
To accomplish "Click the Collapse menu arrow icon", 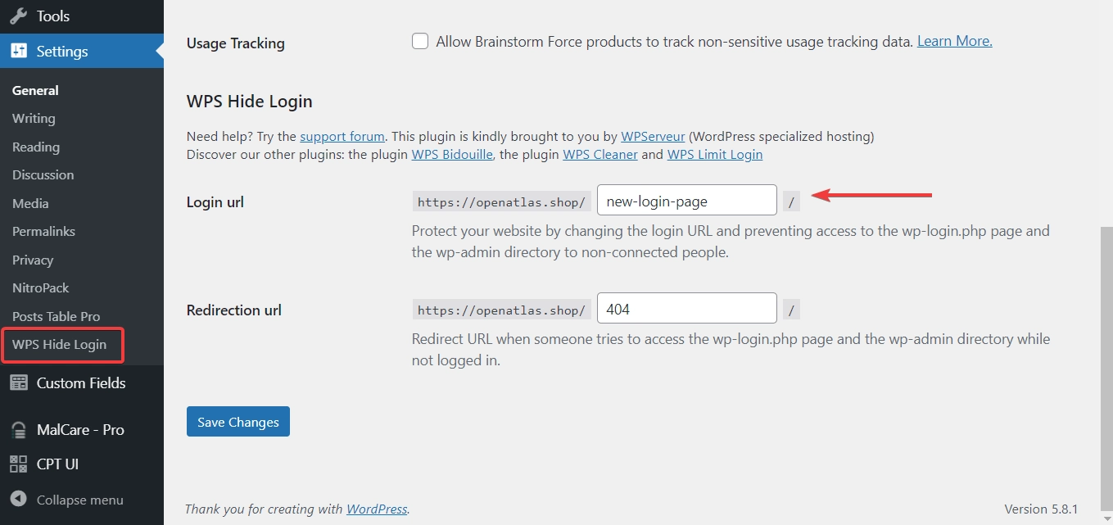I will [18, 500].
